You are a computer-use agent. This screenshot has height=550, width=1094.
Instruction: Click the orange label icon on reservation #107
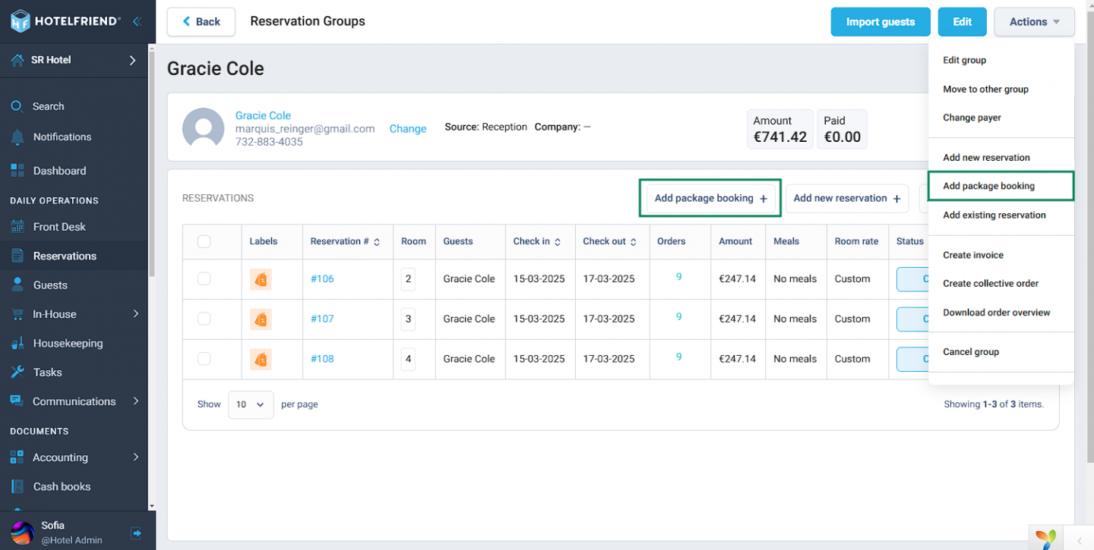pyautogui.click(x=261, y=319)
